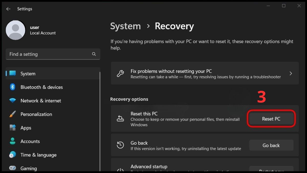Screen dimensions: 307x173
Task: Click the back arrow at top left
Action: tap(8, 9)
